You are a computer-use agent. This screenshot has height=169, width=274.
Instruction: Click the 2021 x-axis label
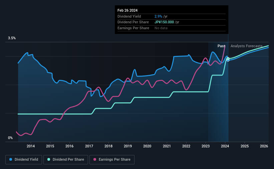(x=167, y=146)
